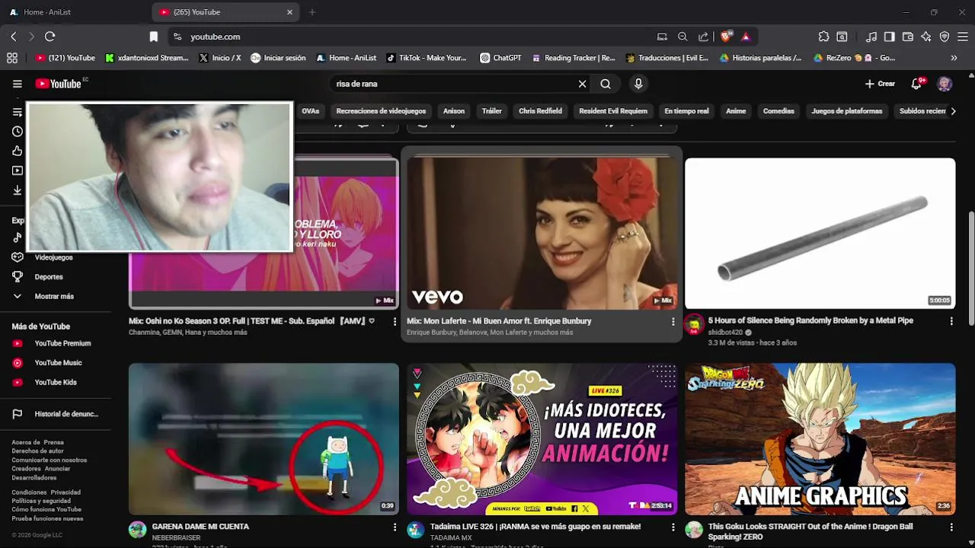Open the metal pipe silence video thumbnail
The width and height of the screenshot is (975, 548).
tap(820, 233)
